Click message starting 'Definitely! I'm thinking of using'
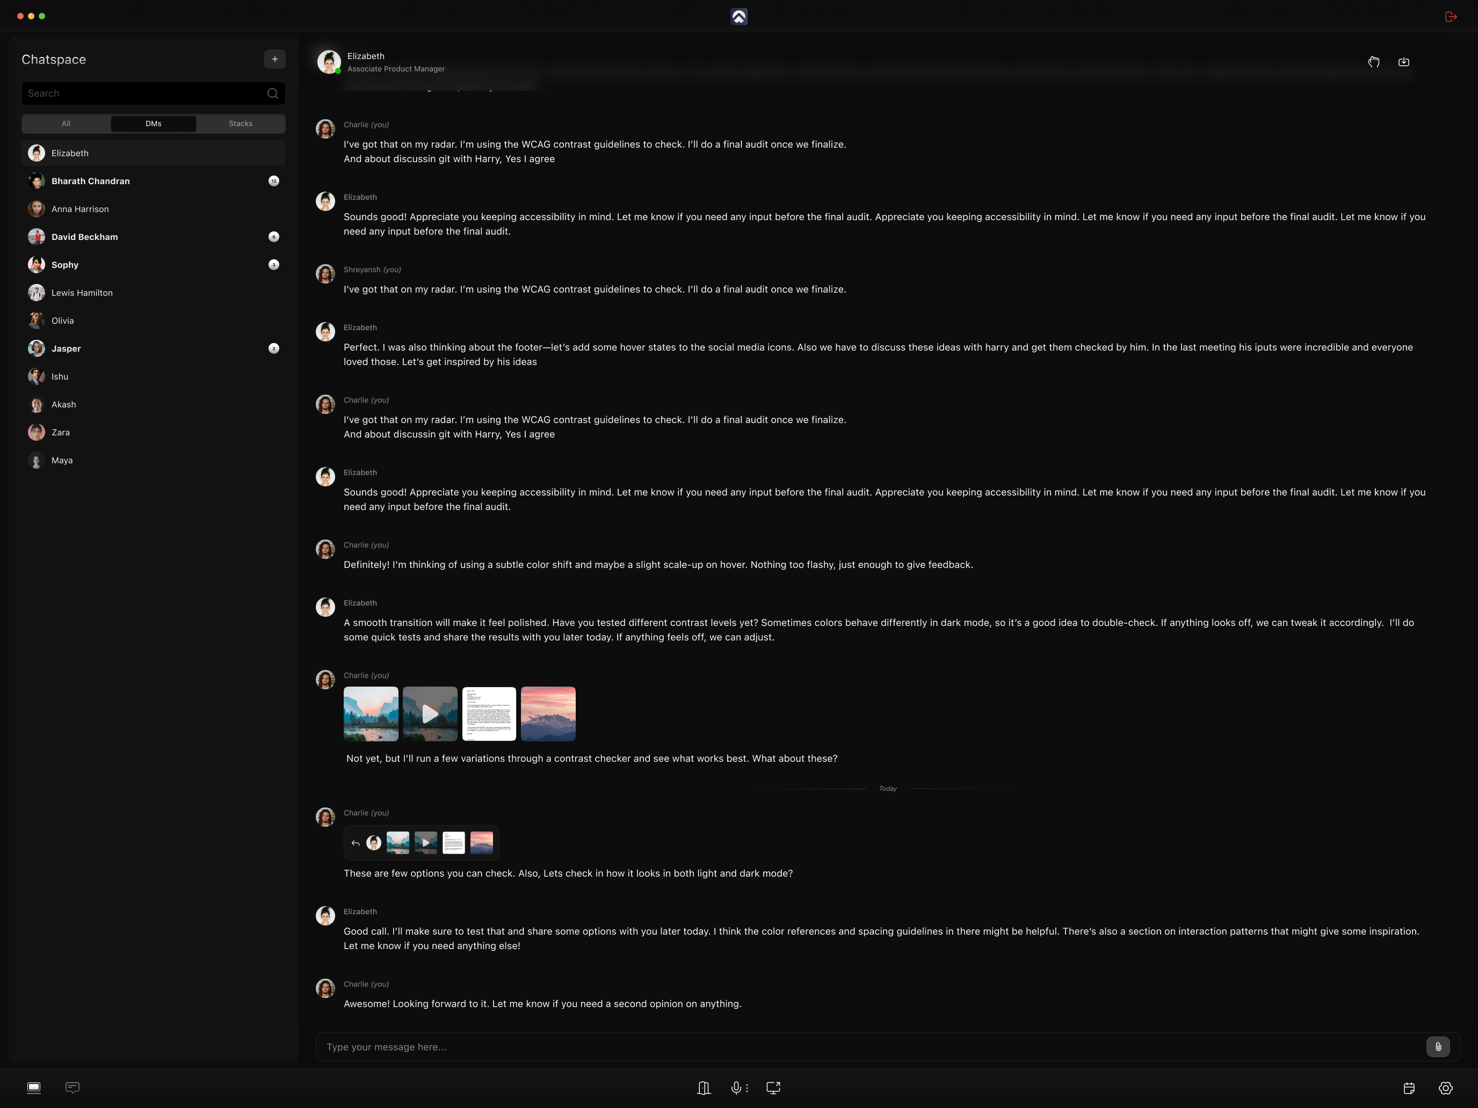This screenshot has width=1478, height=1108. [x=658, y=565]
